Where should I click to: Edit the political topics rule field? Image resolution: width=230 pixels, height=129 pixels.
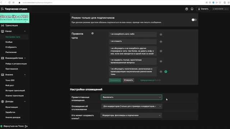click(x=133, y=72)
